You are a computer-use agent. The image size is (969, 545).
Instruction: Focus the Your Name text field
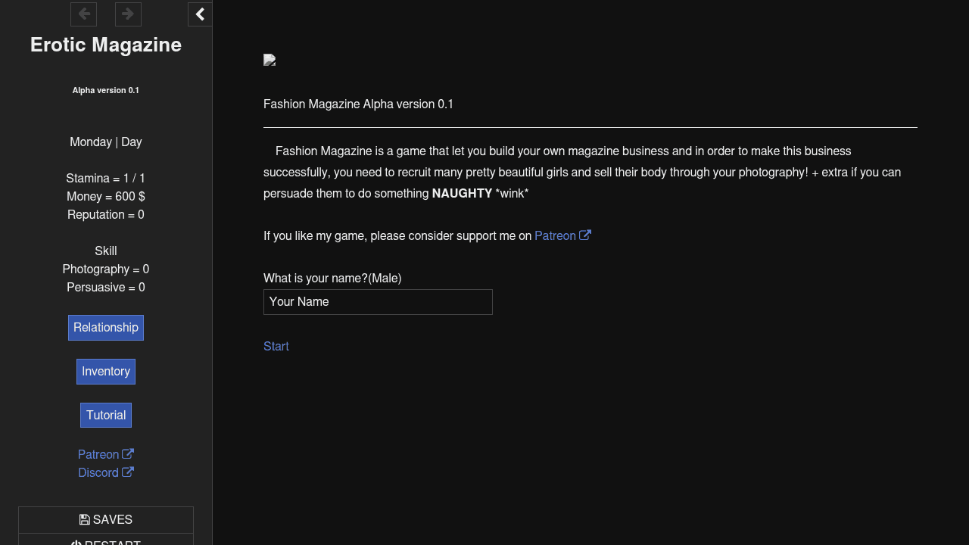click(378, 302)
